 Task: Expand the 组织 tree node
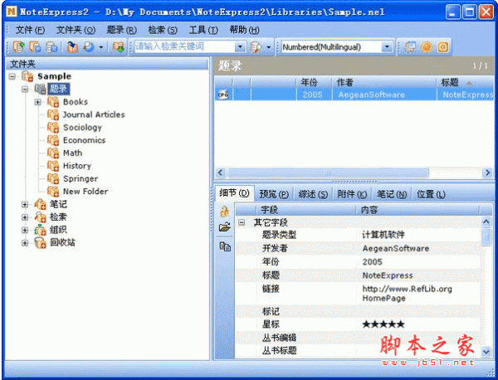25,230
